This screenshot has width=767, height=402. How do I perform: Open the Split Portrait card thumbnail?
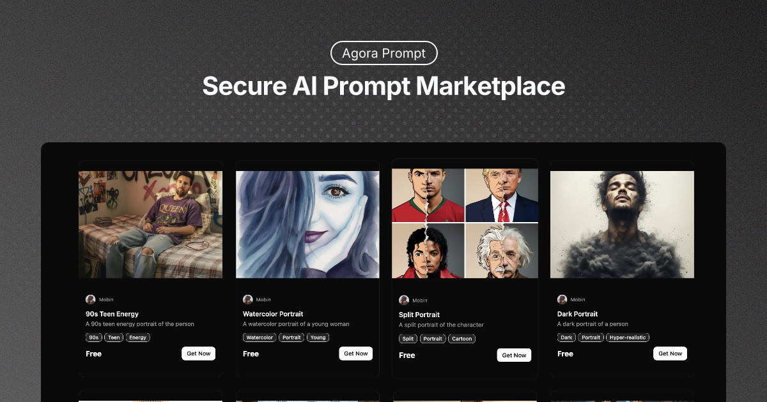pos(465,223)
